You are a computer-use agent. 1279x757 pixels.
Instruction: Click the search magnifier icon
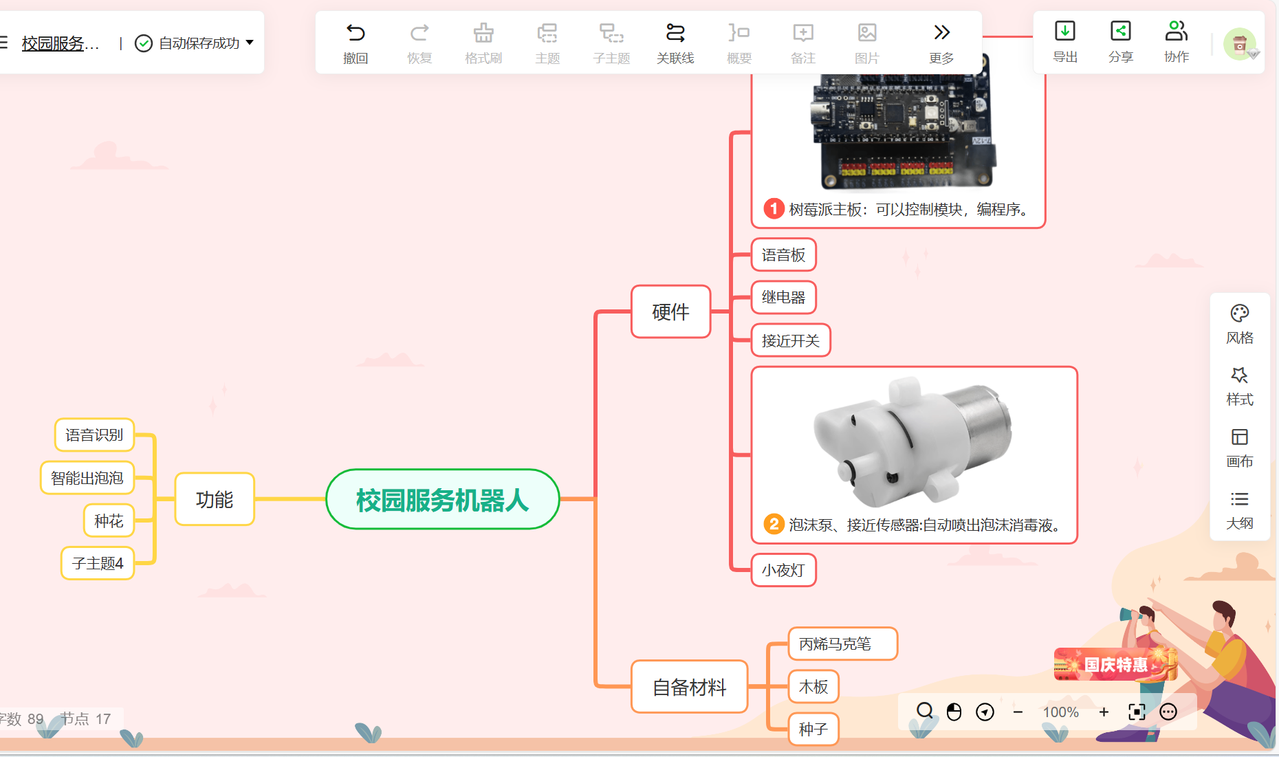pyautogui.click(x=925, y=711)
